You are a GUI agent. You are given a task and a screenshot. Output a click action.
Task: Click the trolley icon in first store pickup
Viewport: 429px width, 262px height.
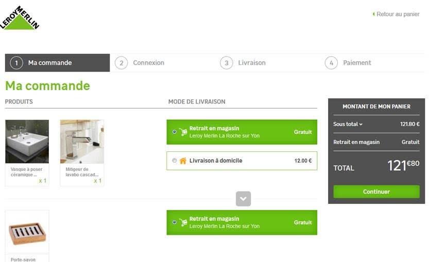pyautogui.click(x=183, y=132)
